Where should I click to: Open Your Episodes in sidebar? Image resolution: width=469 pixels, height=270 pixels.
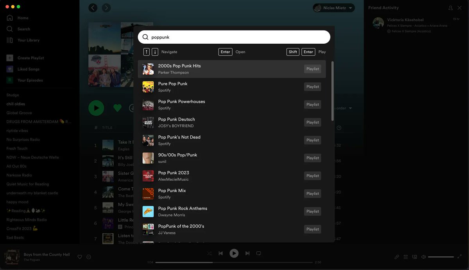(x=25, y=80)
